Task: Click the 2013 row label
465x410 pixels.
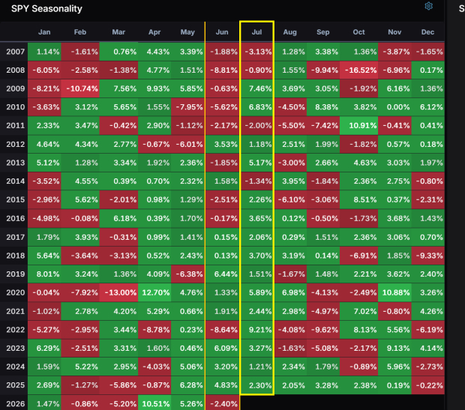Action: (16, 163)
